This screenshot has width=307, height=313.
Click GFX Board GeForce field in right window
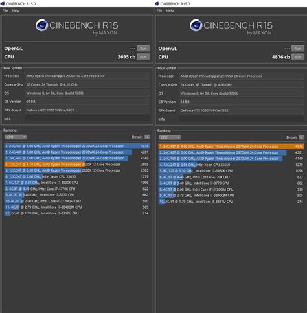pyautogui.click(x=242, y=110)
